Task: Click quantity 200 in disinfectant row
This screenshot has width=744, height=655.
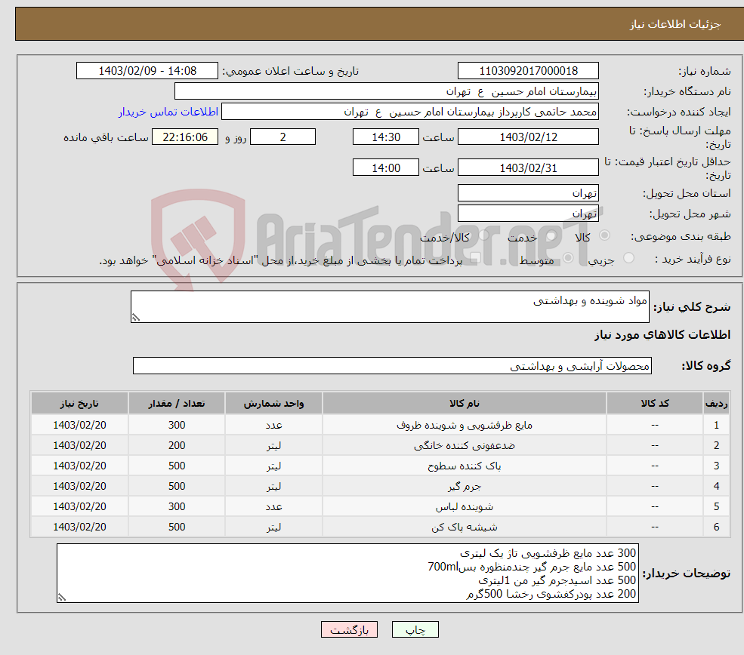Action: tap(177, 445)
